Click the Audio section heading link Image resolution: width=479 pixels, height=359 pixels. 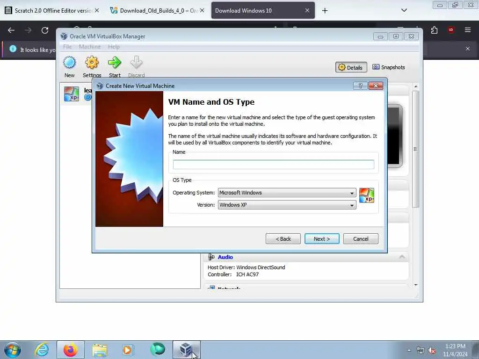pyautogui.click(x=225, y=257)
